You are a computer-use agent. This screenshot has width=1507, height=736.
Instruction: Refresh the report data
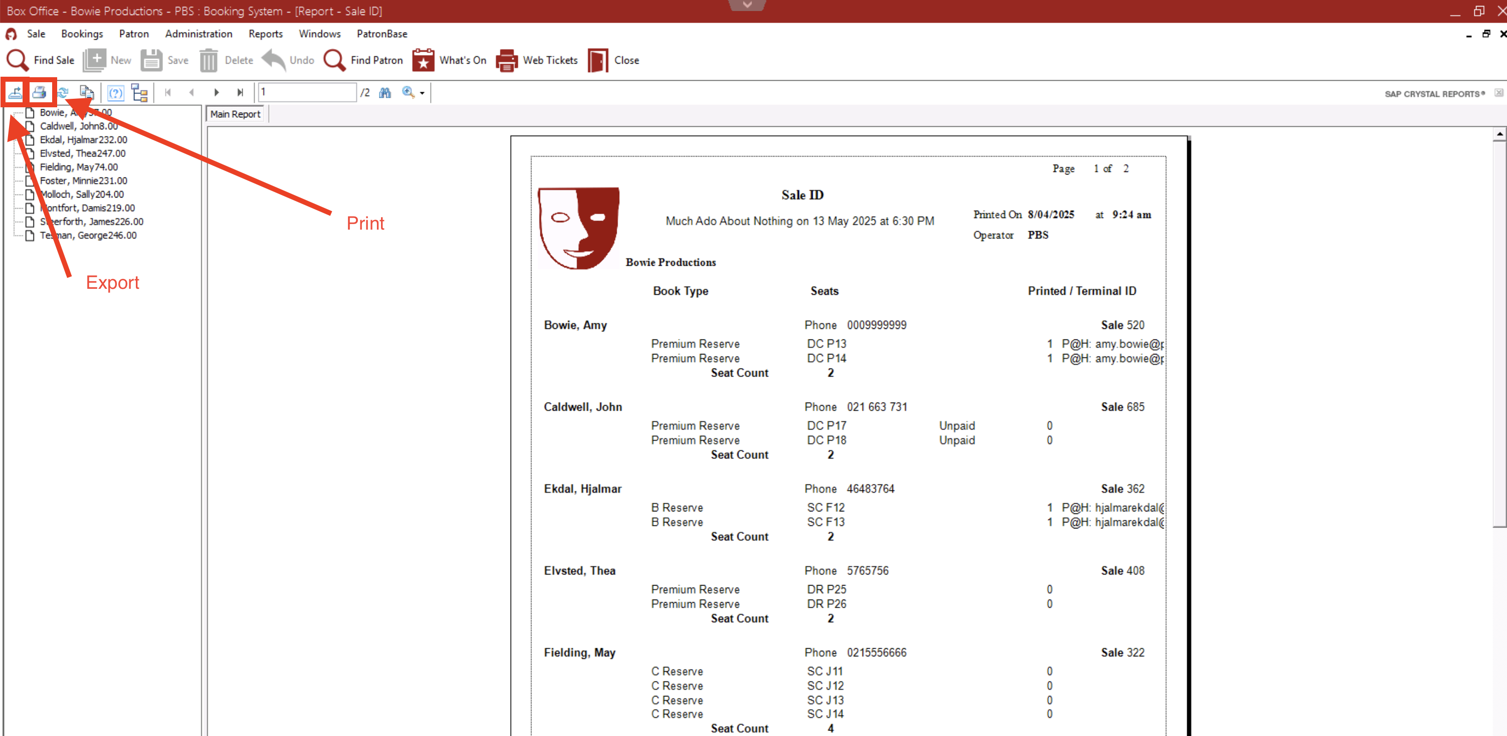point(63,92)
